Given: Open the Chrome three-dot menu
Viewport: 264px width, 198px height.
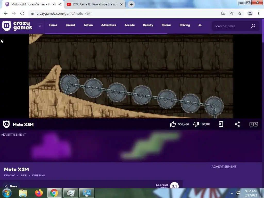Looking at the screenshot, I should coord(258,13).
